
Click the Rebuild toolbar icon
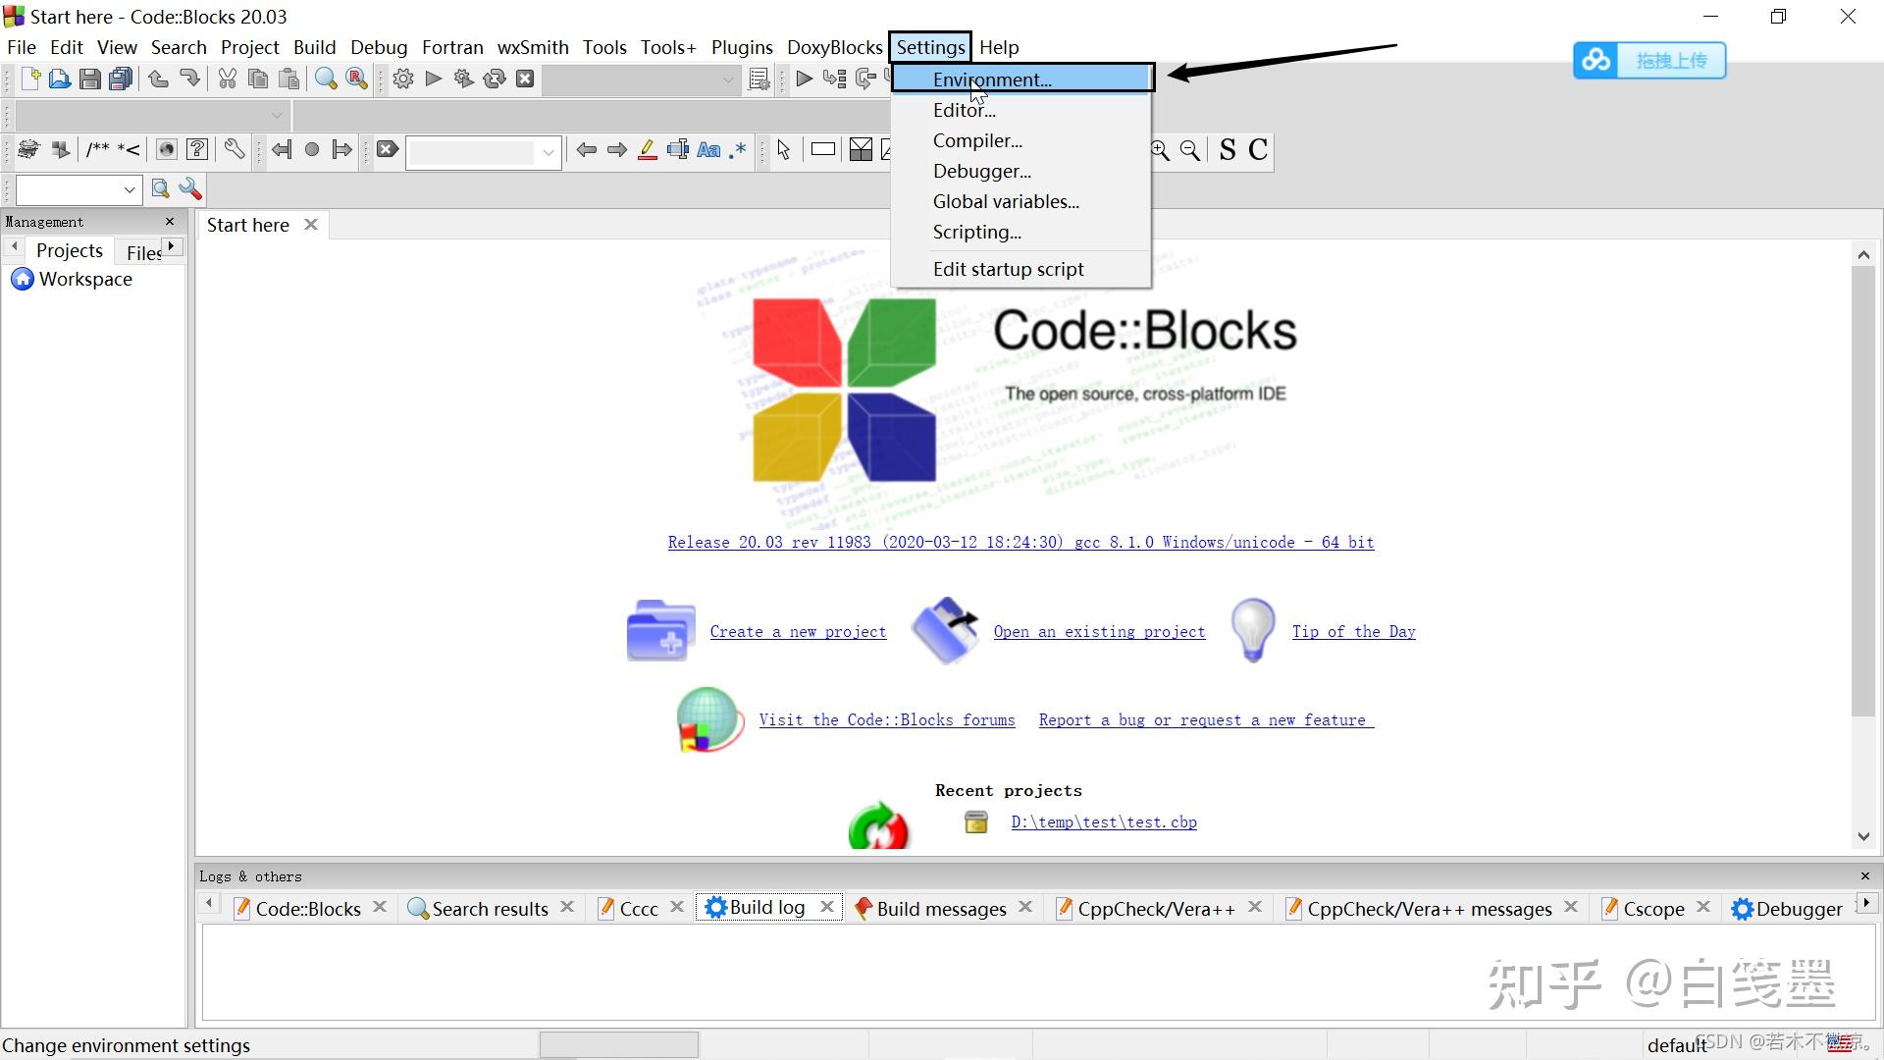coord(494,79)
